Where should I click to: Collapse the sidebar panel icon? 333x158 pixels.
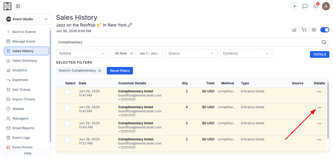[18, 6]
